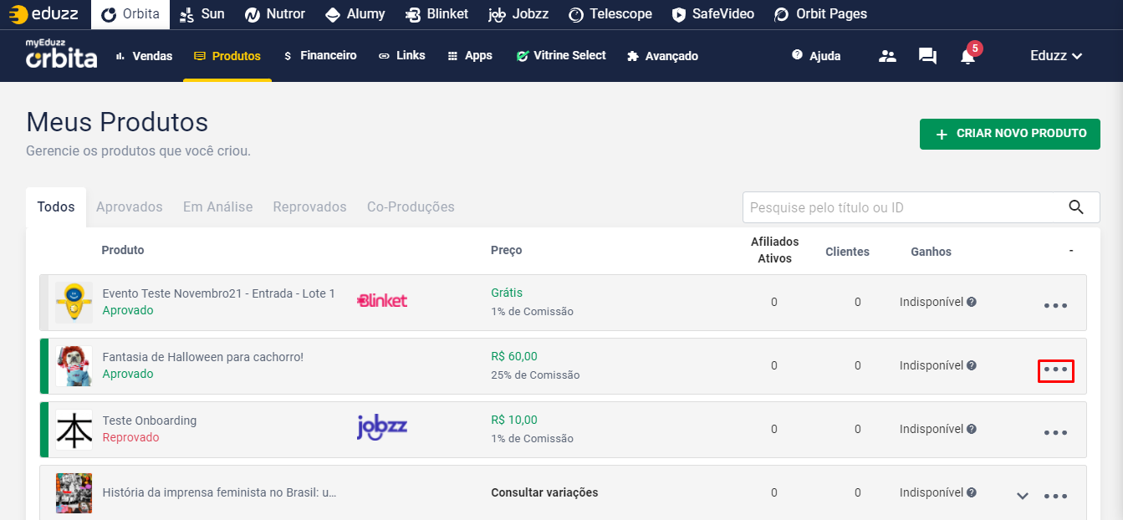The image size is (1123, 520).
Task: Select the Todos tab
Action: tap(56, 206)
